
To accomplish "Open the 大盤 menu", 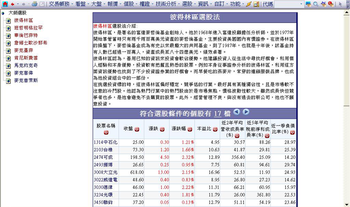I will coord(96,4).
